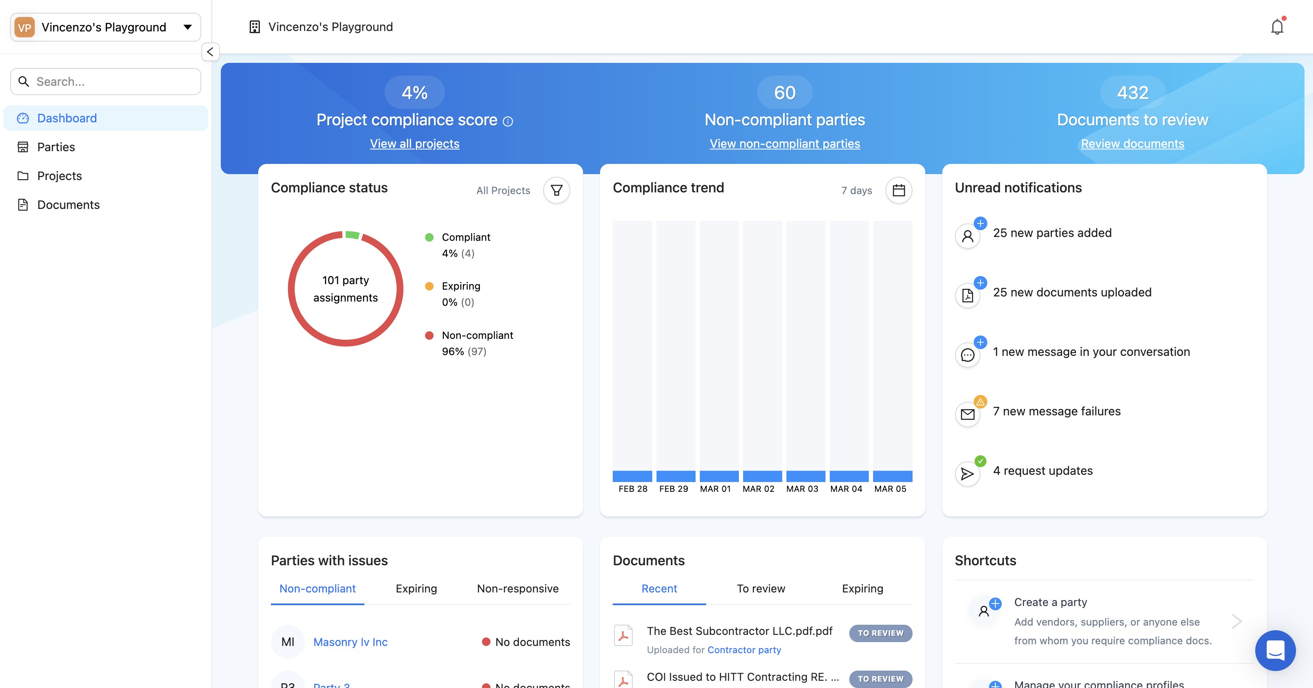This screenshot has width=1313, height=688.
Task: Click the compliance score info icon
Action: (x=508, y=121)
